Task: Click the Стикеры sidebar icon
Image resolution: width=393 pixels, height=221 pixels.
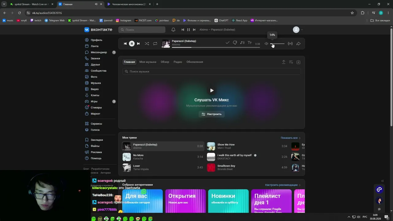Action: [x=87, y=107]
